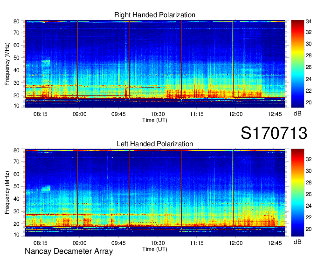Click the 09:00 time tick of the bottom plot
317x257 pixels.
[79, 243]
